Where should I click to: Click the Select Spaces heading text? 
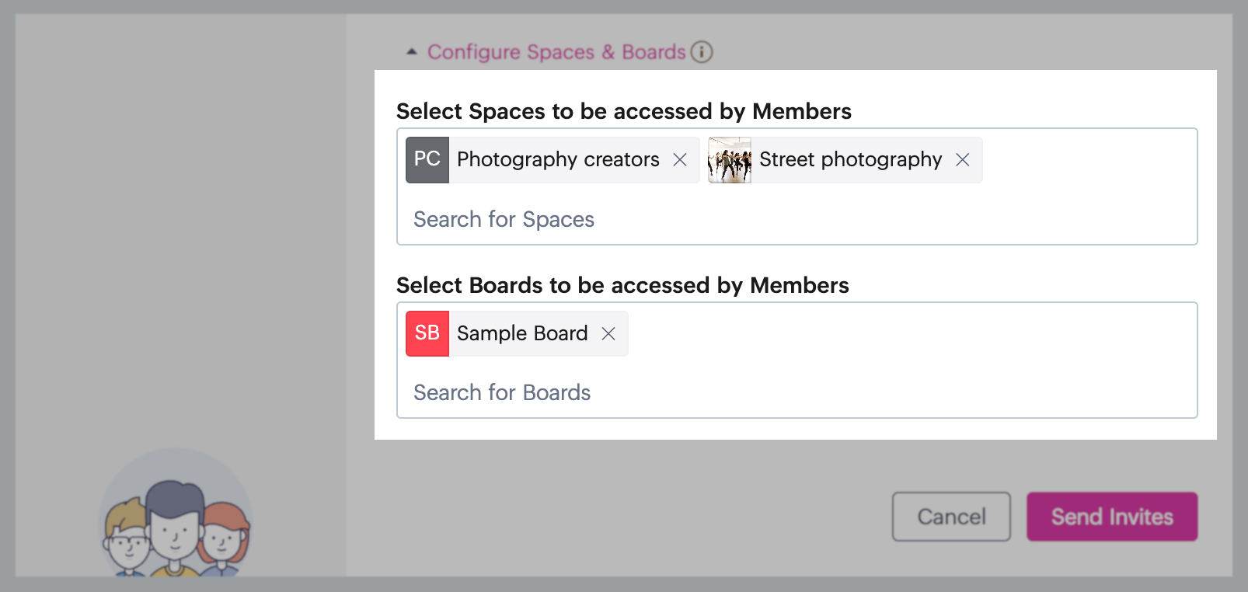coord(623,112)
